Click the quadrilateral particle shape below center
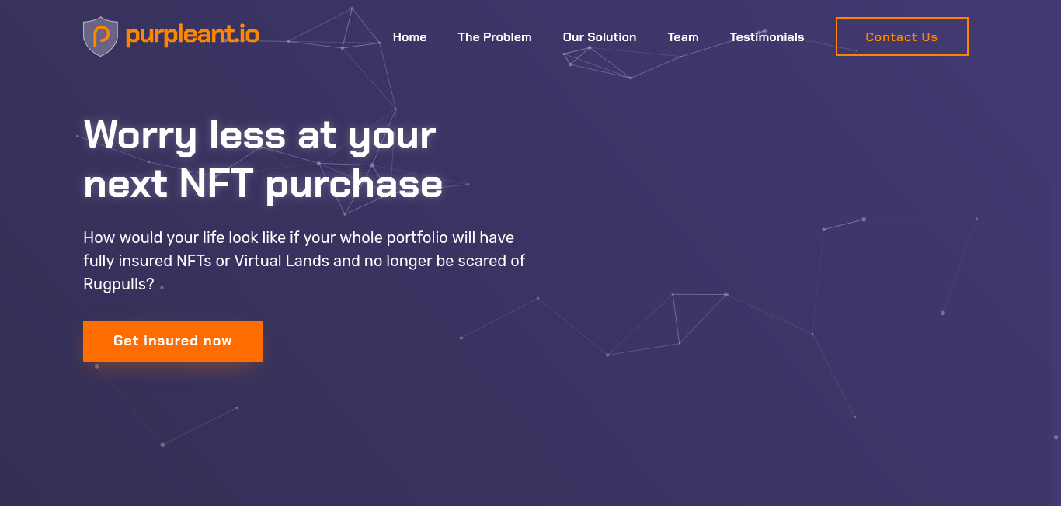The height and width of the screenshot is (506, 1061). click(668, 324)
